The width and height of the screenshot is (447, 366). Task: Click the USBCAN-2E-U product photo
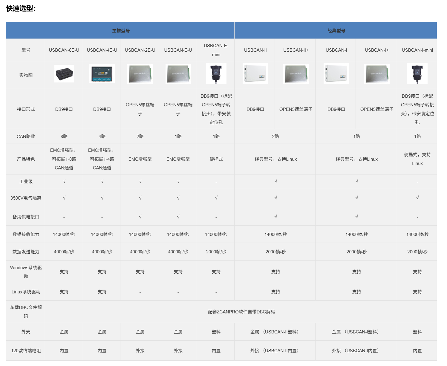[140, 73]
